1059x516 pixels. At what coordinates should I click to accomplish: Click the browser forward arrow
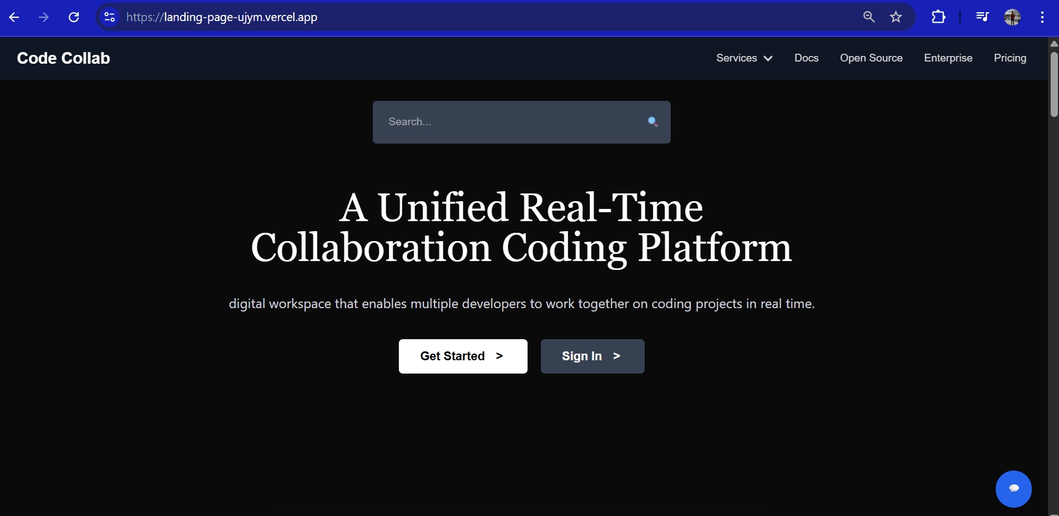pos(44,17)
